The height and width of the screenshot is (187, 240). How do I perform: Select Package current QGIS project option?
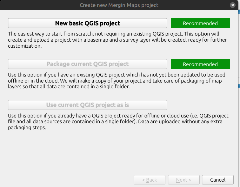coord(87,64)
